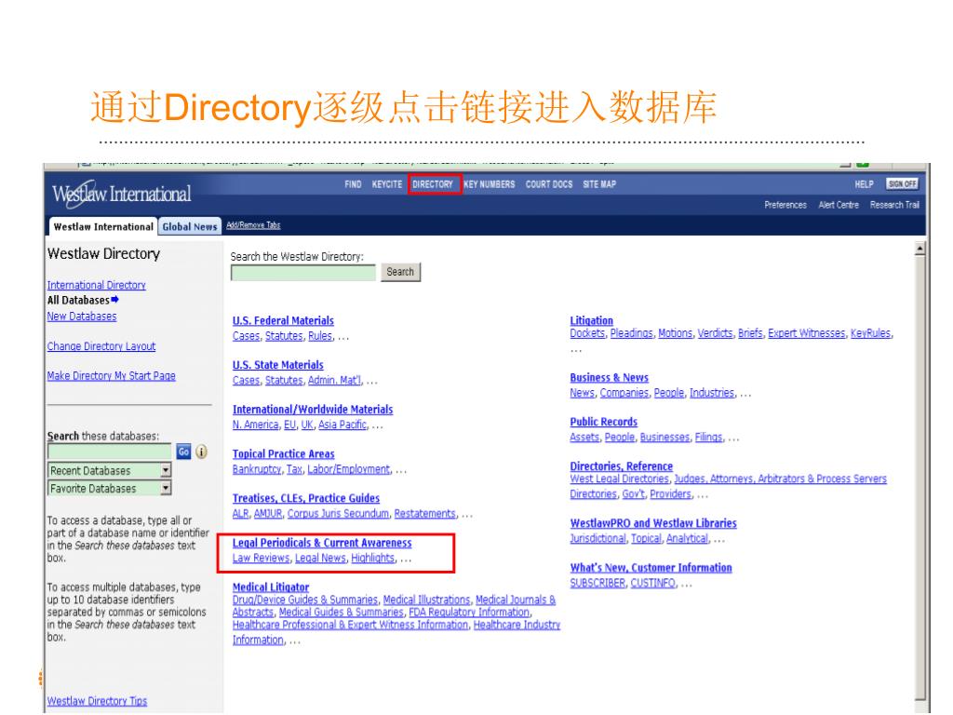Open the KEYCITE menu item

pos(387,184)
